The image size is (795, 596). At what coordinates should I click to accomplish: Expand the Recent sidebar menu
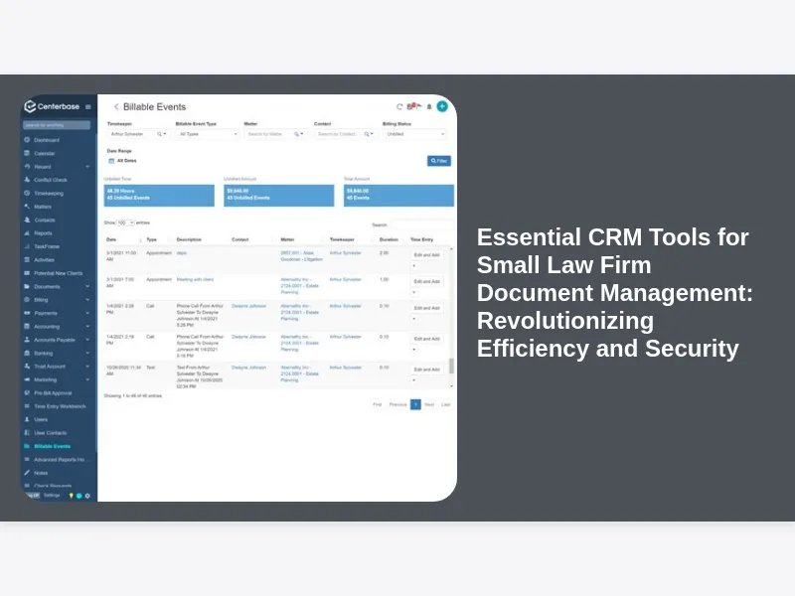(x=87, y=167)
